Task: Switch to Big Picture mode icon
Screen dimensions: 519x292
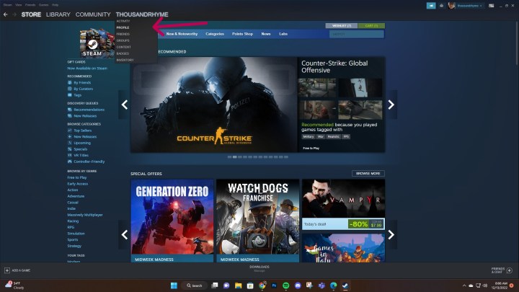Action: (491, 6)
